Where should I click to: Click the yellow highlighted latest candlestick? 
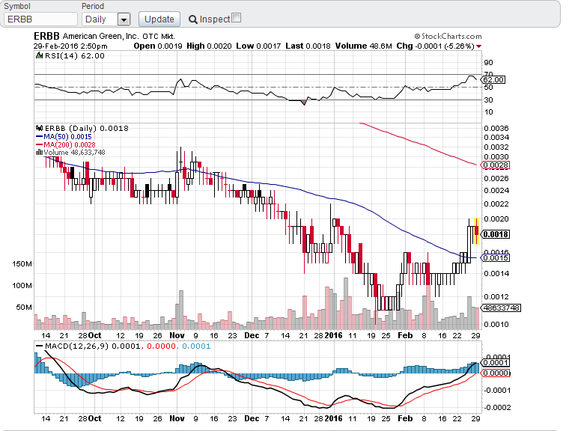pyautogui.click(x=476, y=230)
